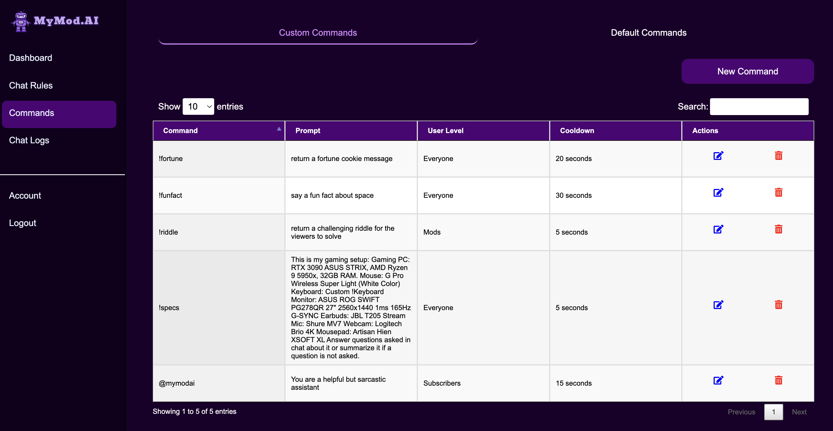Image resolution: width=833 pixels, height=431 pixels.
Task: Click the !funfact command cell
Action: click(x=219, y=195)
